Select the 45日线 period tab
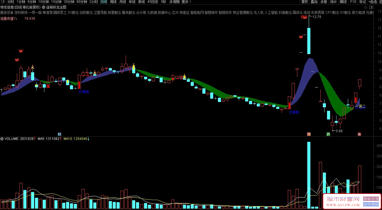The image size is (382, 210). click(x=153, y=2)
